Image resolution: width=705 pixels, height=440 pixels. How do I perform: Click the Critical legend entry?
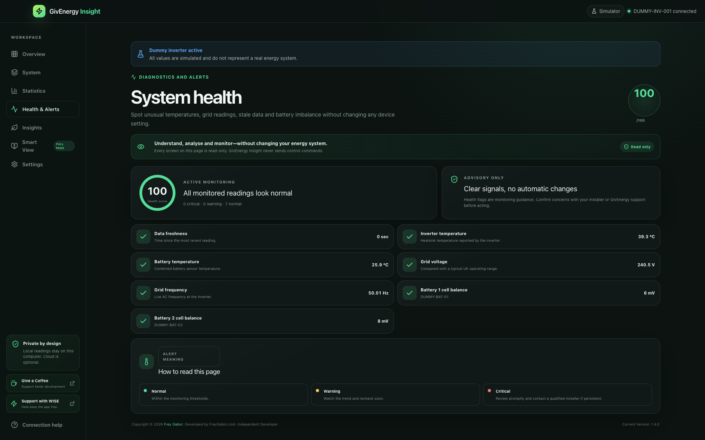tap(568, 394)
